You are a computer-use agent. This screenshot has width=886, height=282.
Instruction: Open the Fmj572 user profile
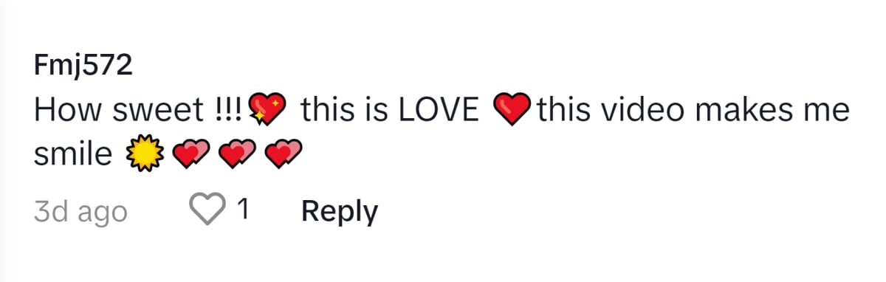pyautogui.click(x=83, y=67)
